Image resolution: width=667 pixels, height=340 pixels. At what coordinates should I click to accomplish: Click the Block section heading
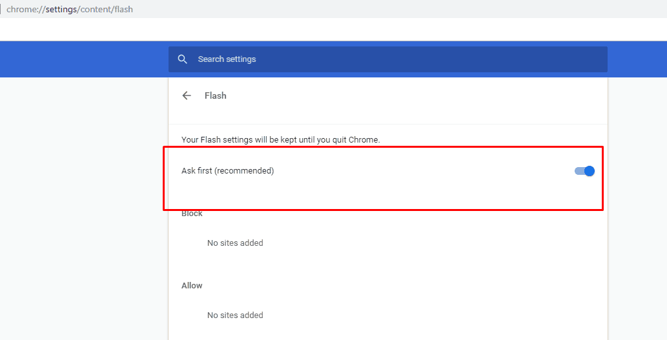click(x=192, y=214)
